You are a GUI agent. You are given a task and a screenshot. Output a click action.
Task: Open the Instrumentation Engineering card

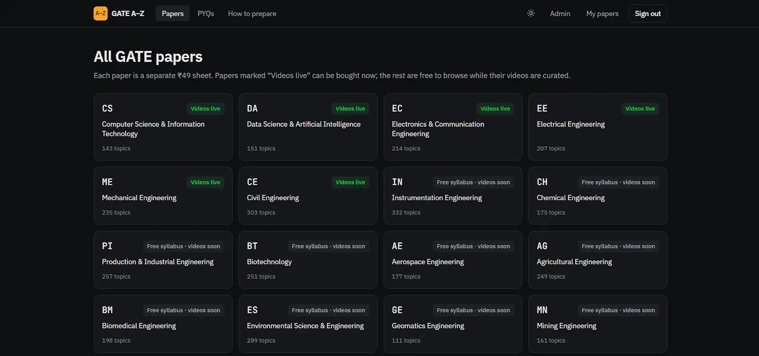click(453, 196)
